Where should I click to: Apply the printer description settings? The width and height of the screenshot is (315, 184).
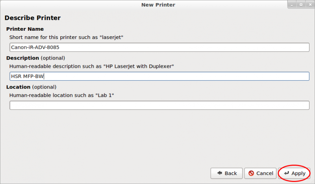[x=294, y=173]
